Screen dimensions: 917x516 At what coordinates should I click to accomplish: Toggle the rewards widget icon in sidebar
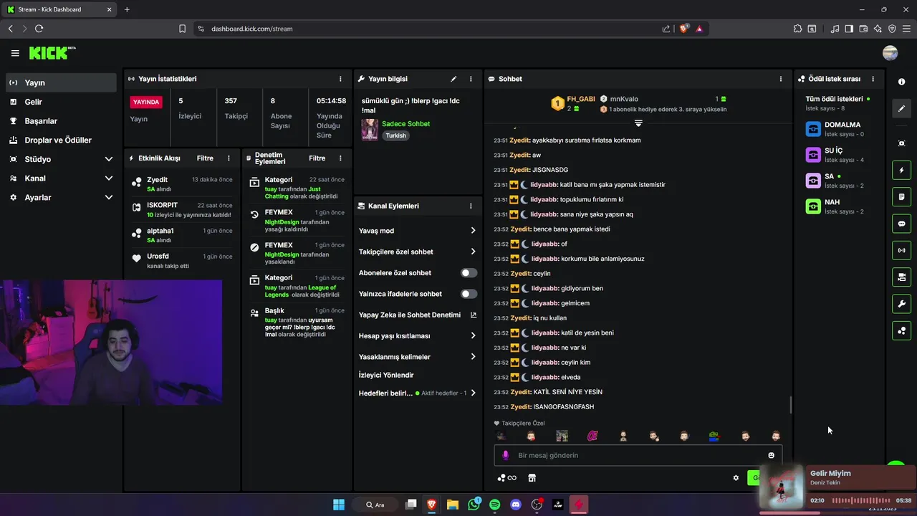(902, 330)
